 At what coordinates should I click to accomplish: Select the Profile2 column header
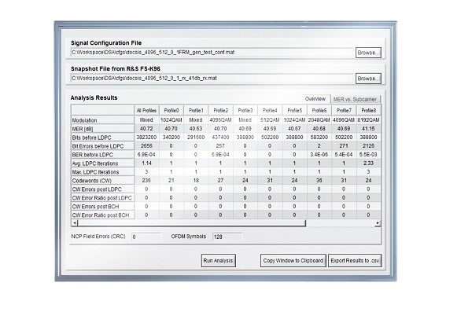220,111
